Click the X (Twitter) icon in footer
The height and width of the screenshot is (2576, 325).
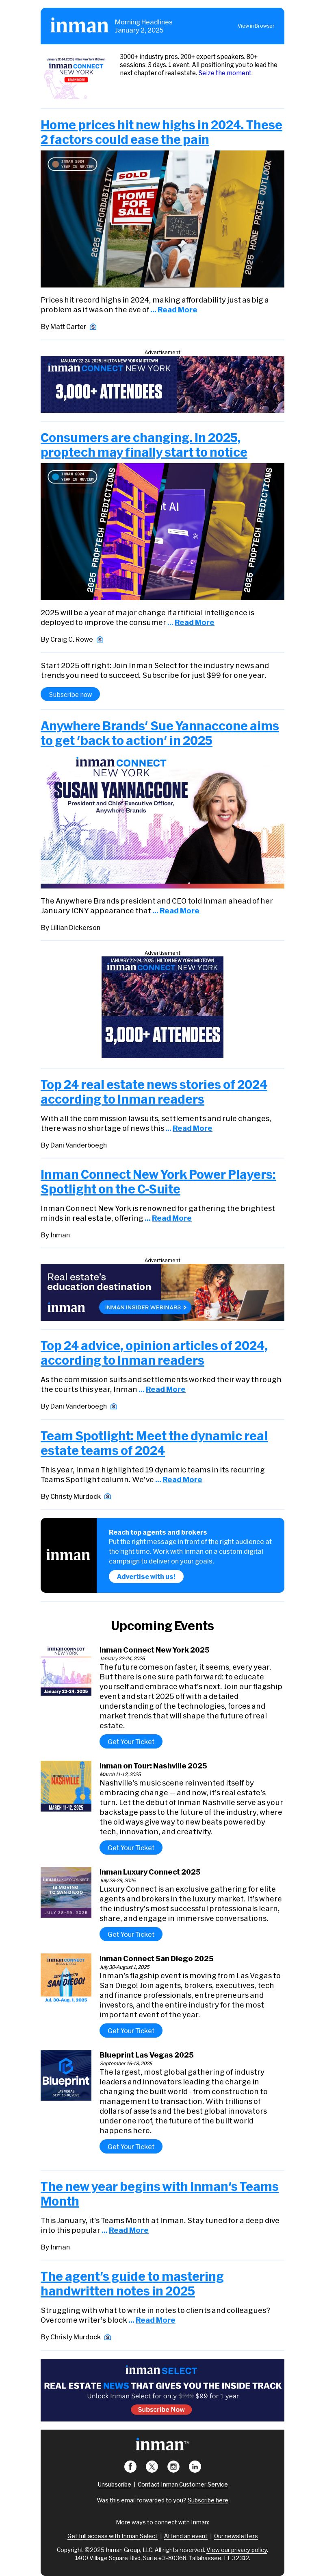[x=152, y=2466]
